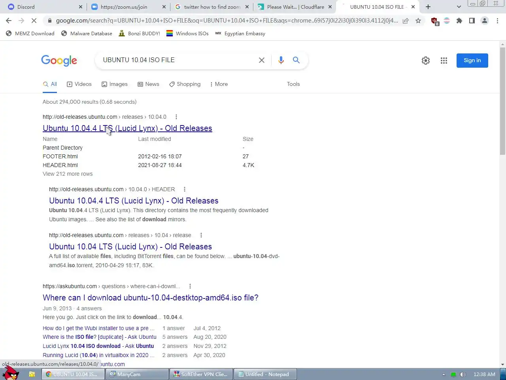Click the Google search text field

pyautogui.click(x=177, y=60)
